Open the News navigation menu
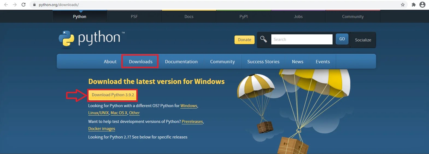Image resolution: width=429 pixels, height=154 pixels. tap(298, 62)
